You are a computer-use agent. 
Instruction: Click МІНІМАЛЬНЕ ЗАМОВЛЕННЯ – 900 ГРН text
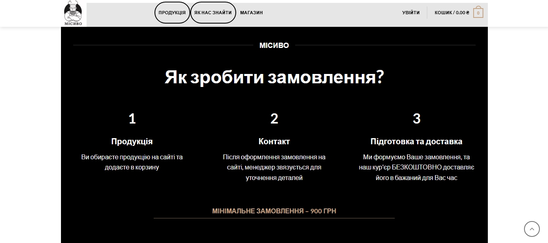(274, 211)
